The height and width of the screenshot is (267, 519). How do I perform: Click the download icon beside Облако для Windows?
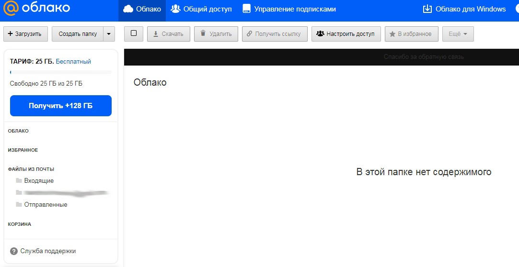[x=427, y=9]
